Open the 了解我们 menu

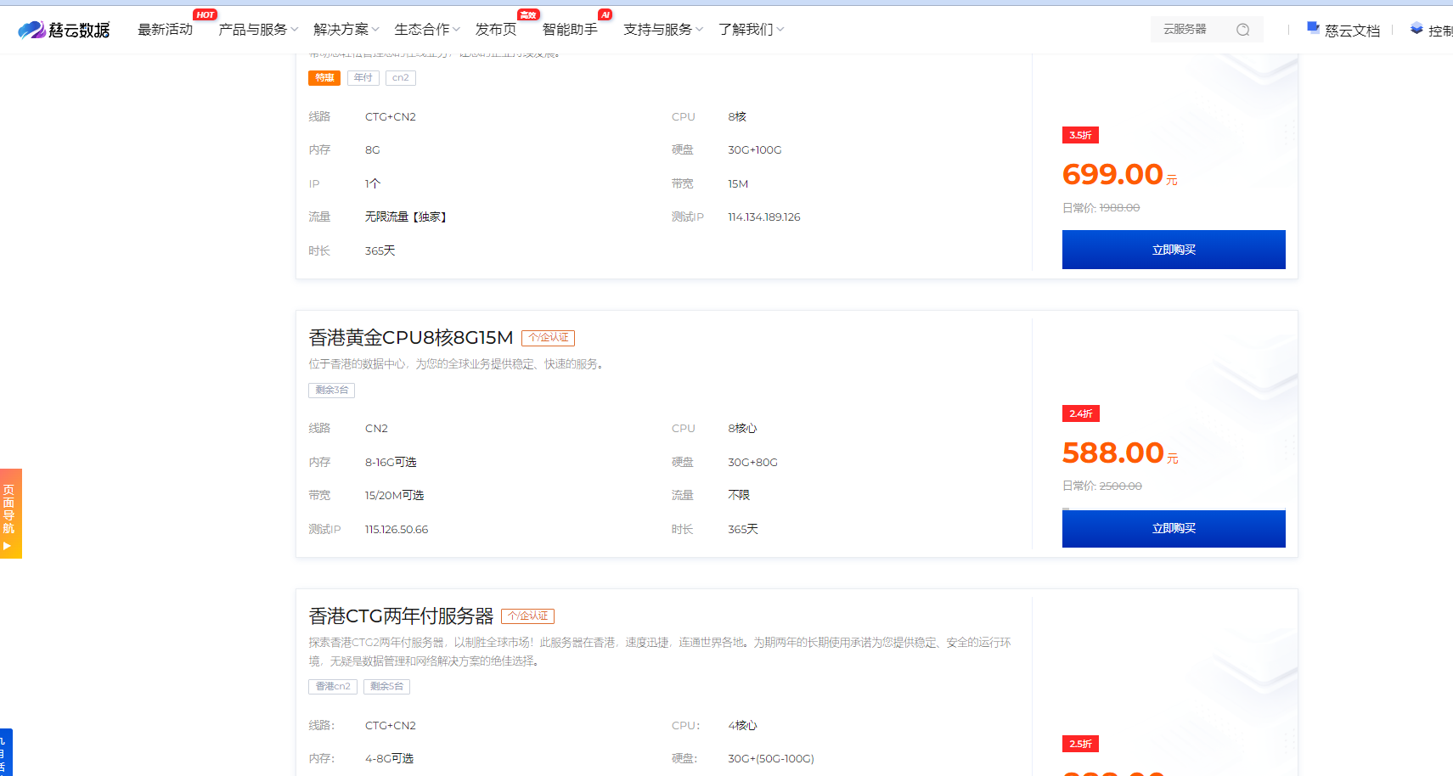click(751, 30)
